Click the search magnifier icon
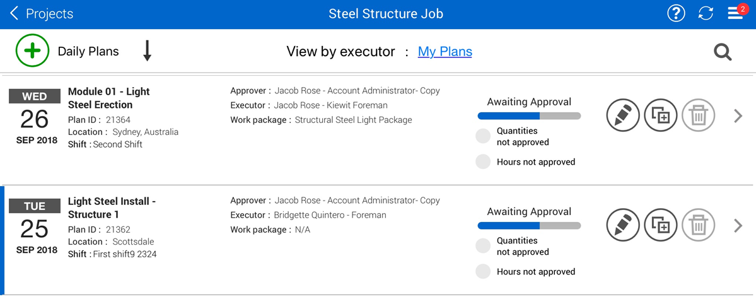This screenshot has width=756, height=304. (723, 52)
